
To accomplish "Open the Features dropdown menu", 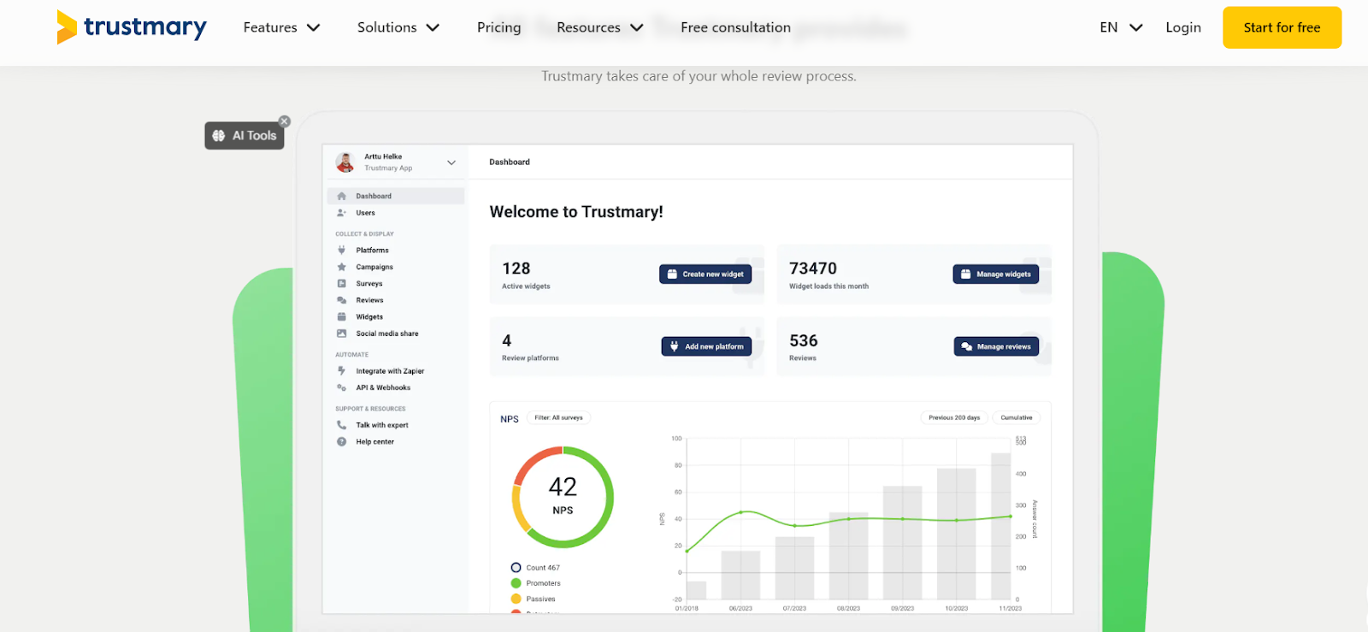I will tap(281, 27).
